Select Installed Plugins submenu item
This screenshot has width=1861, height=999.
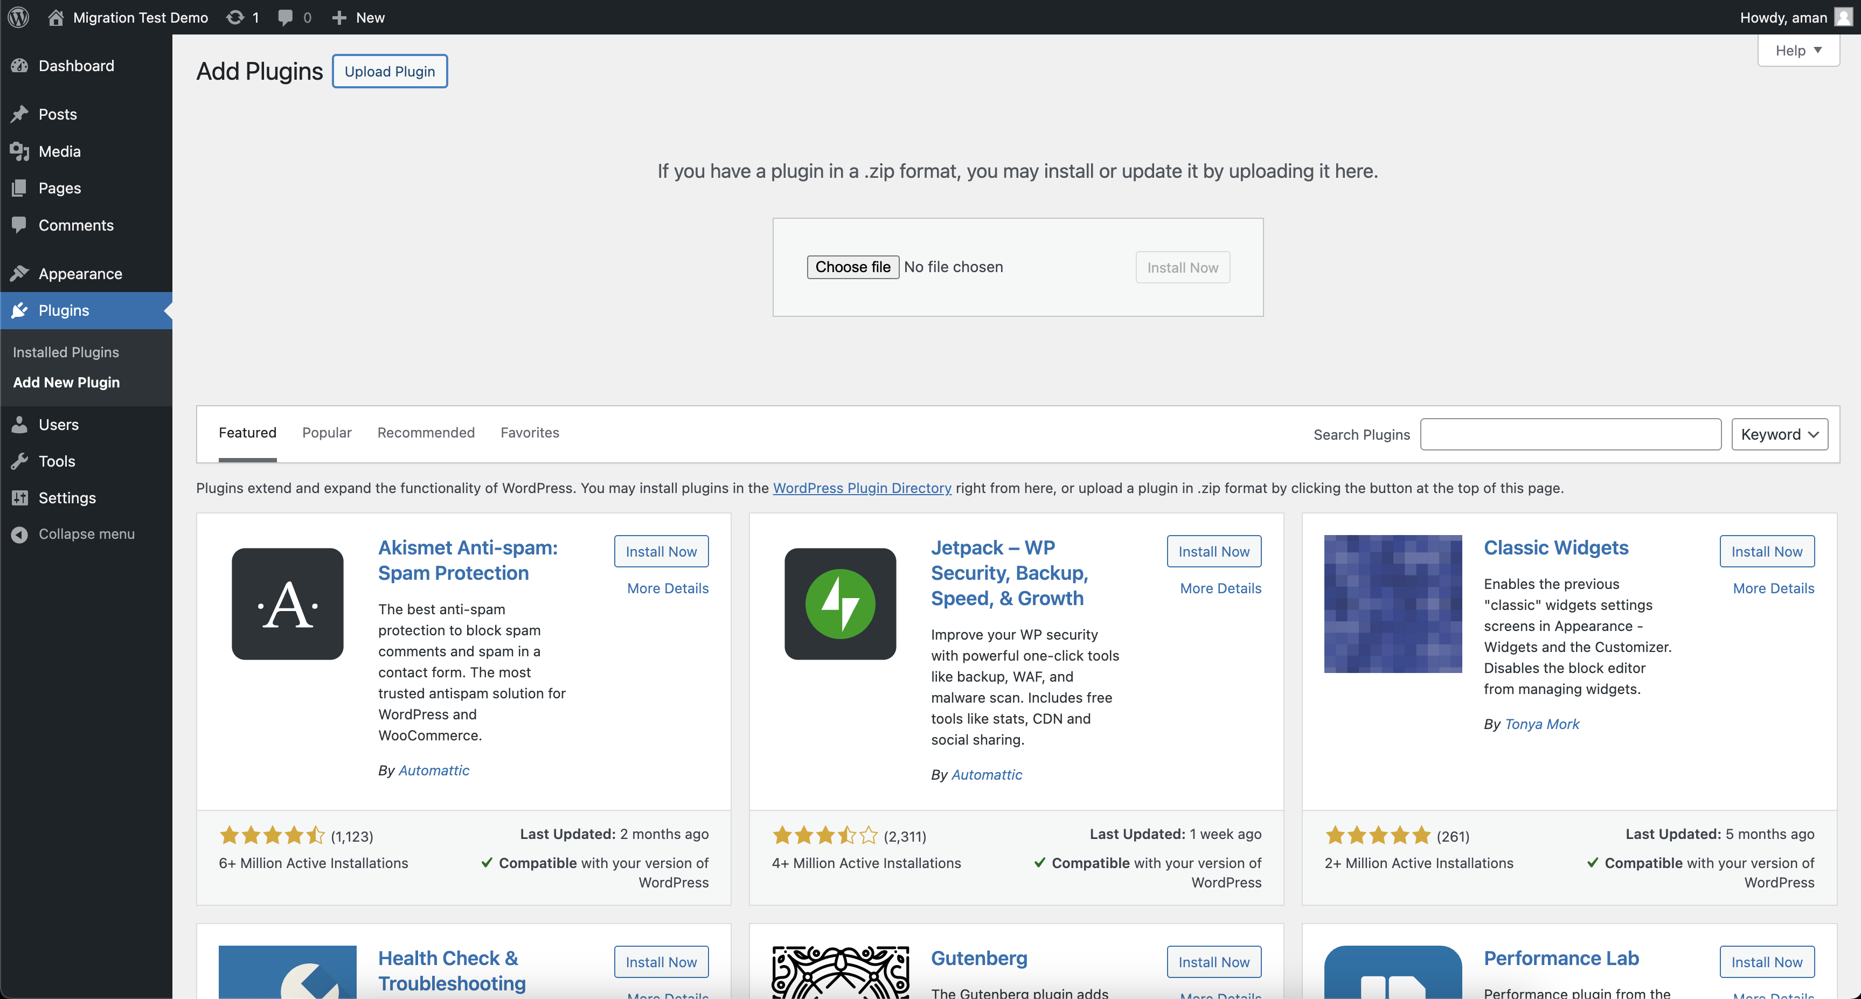coord(66,352)
